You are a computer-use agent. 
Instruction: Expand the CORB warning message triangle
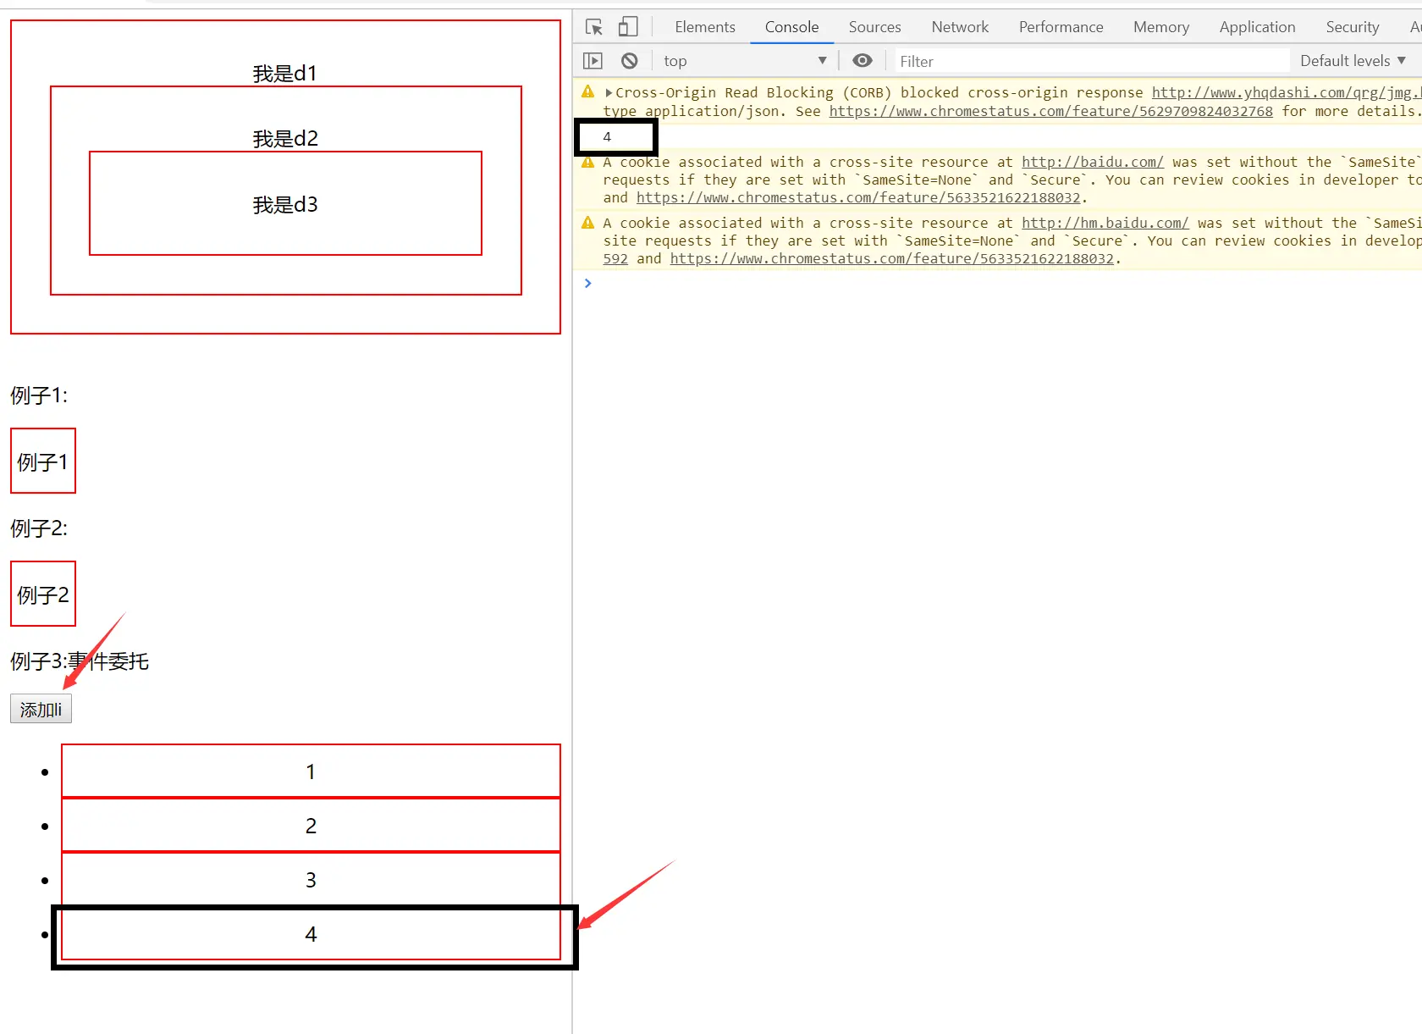click(609, 93)
